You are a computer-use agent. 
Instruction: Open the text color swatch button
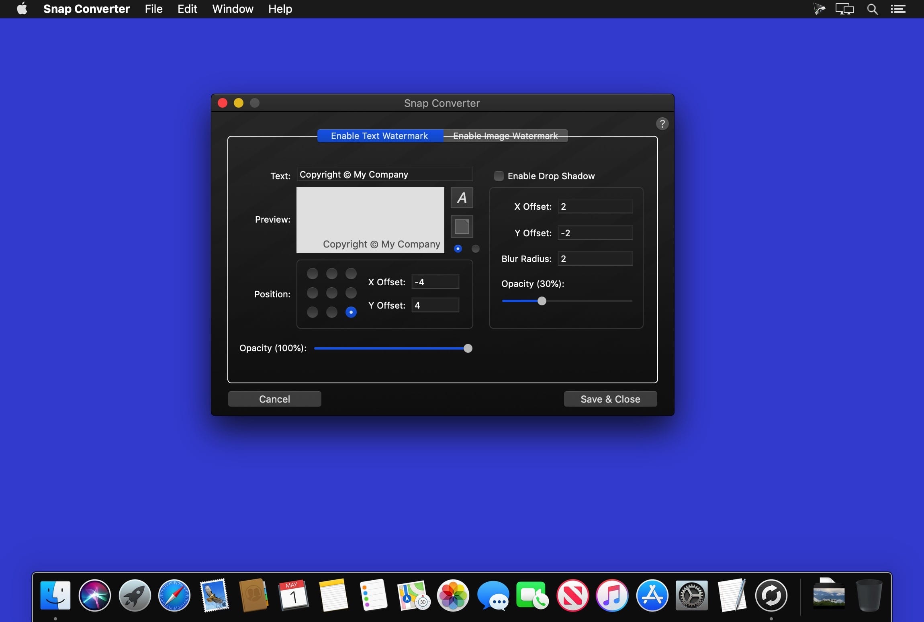coord(462,227)
